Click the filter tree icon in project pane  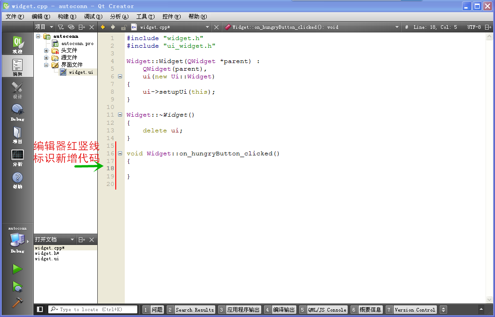pyautogui.click(x=61, y=27)
